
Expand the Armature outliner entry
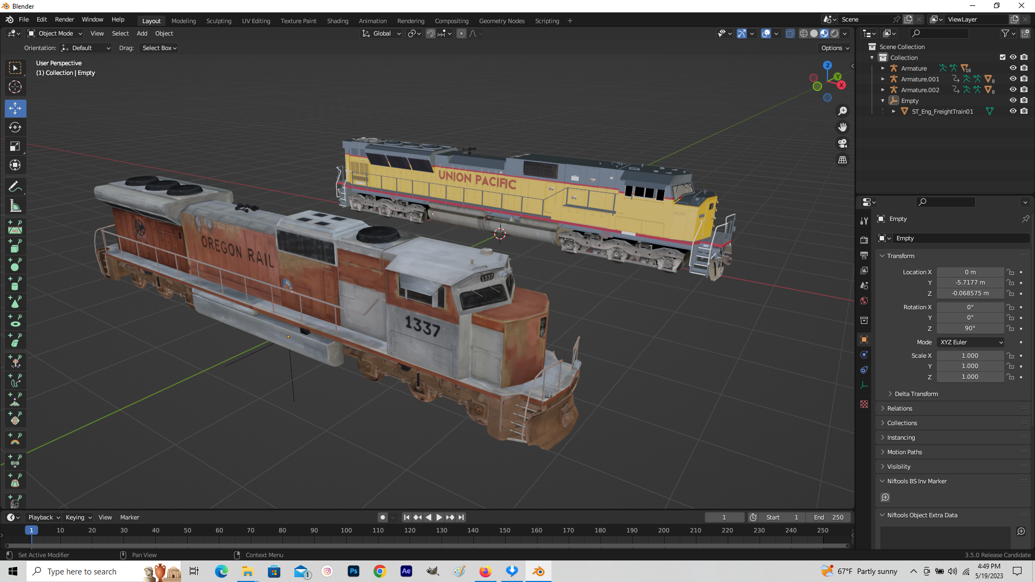coord(883,68)
